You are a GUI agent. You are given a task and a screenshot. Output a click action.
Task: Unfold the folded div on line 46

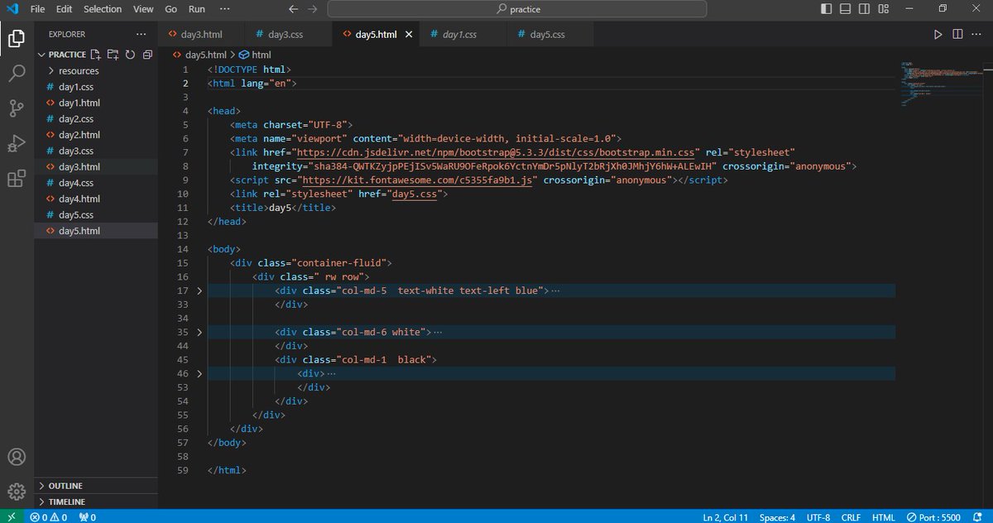[199, 373]
